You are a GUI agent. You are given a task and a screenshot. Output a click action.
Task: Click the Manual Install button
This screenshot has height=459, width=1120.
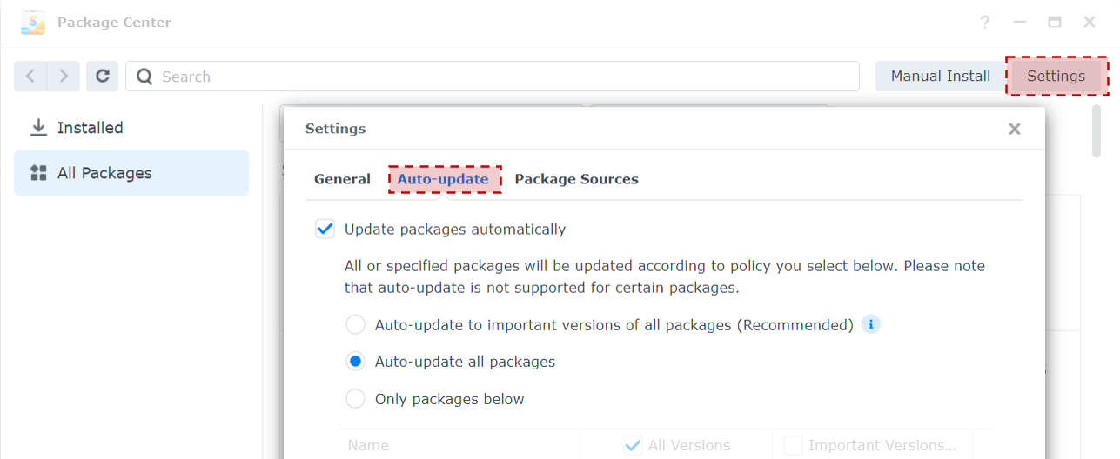(x=940, y=76)
